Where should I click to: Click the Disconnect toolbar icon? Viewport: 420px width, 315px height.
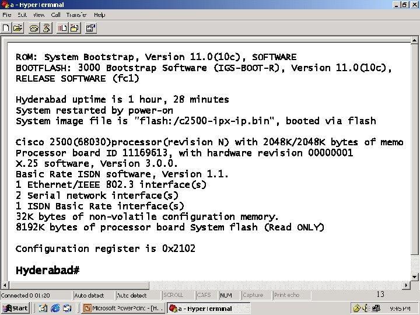47,28
